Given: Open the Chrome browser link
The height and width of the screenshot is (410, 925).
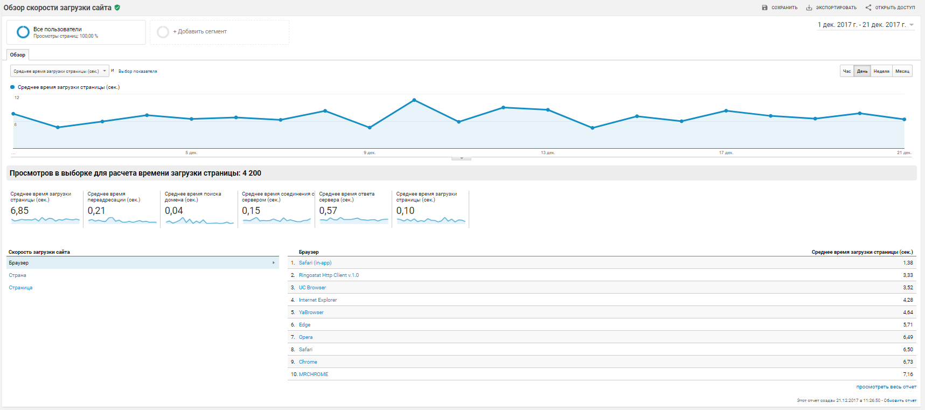Looking at the screenshot, I should [308, 362].
